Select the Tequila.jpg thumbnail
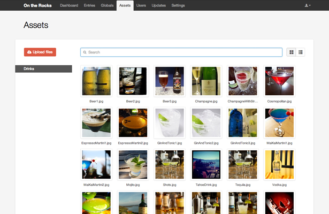The width and height of the screenshot is (329, 214). pos(243,164)
